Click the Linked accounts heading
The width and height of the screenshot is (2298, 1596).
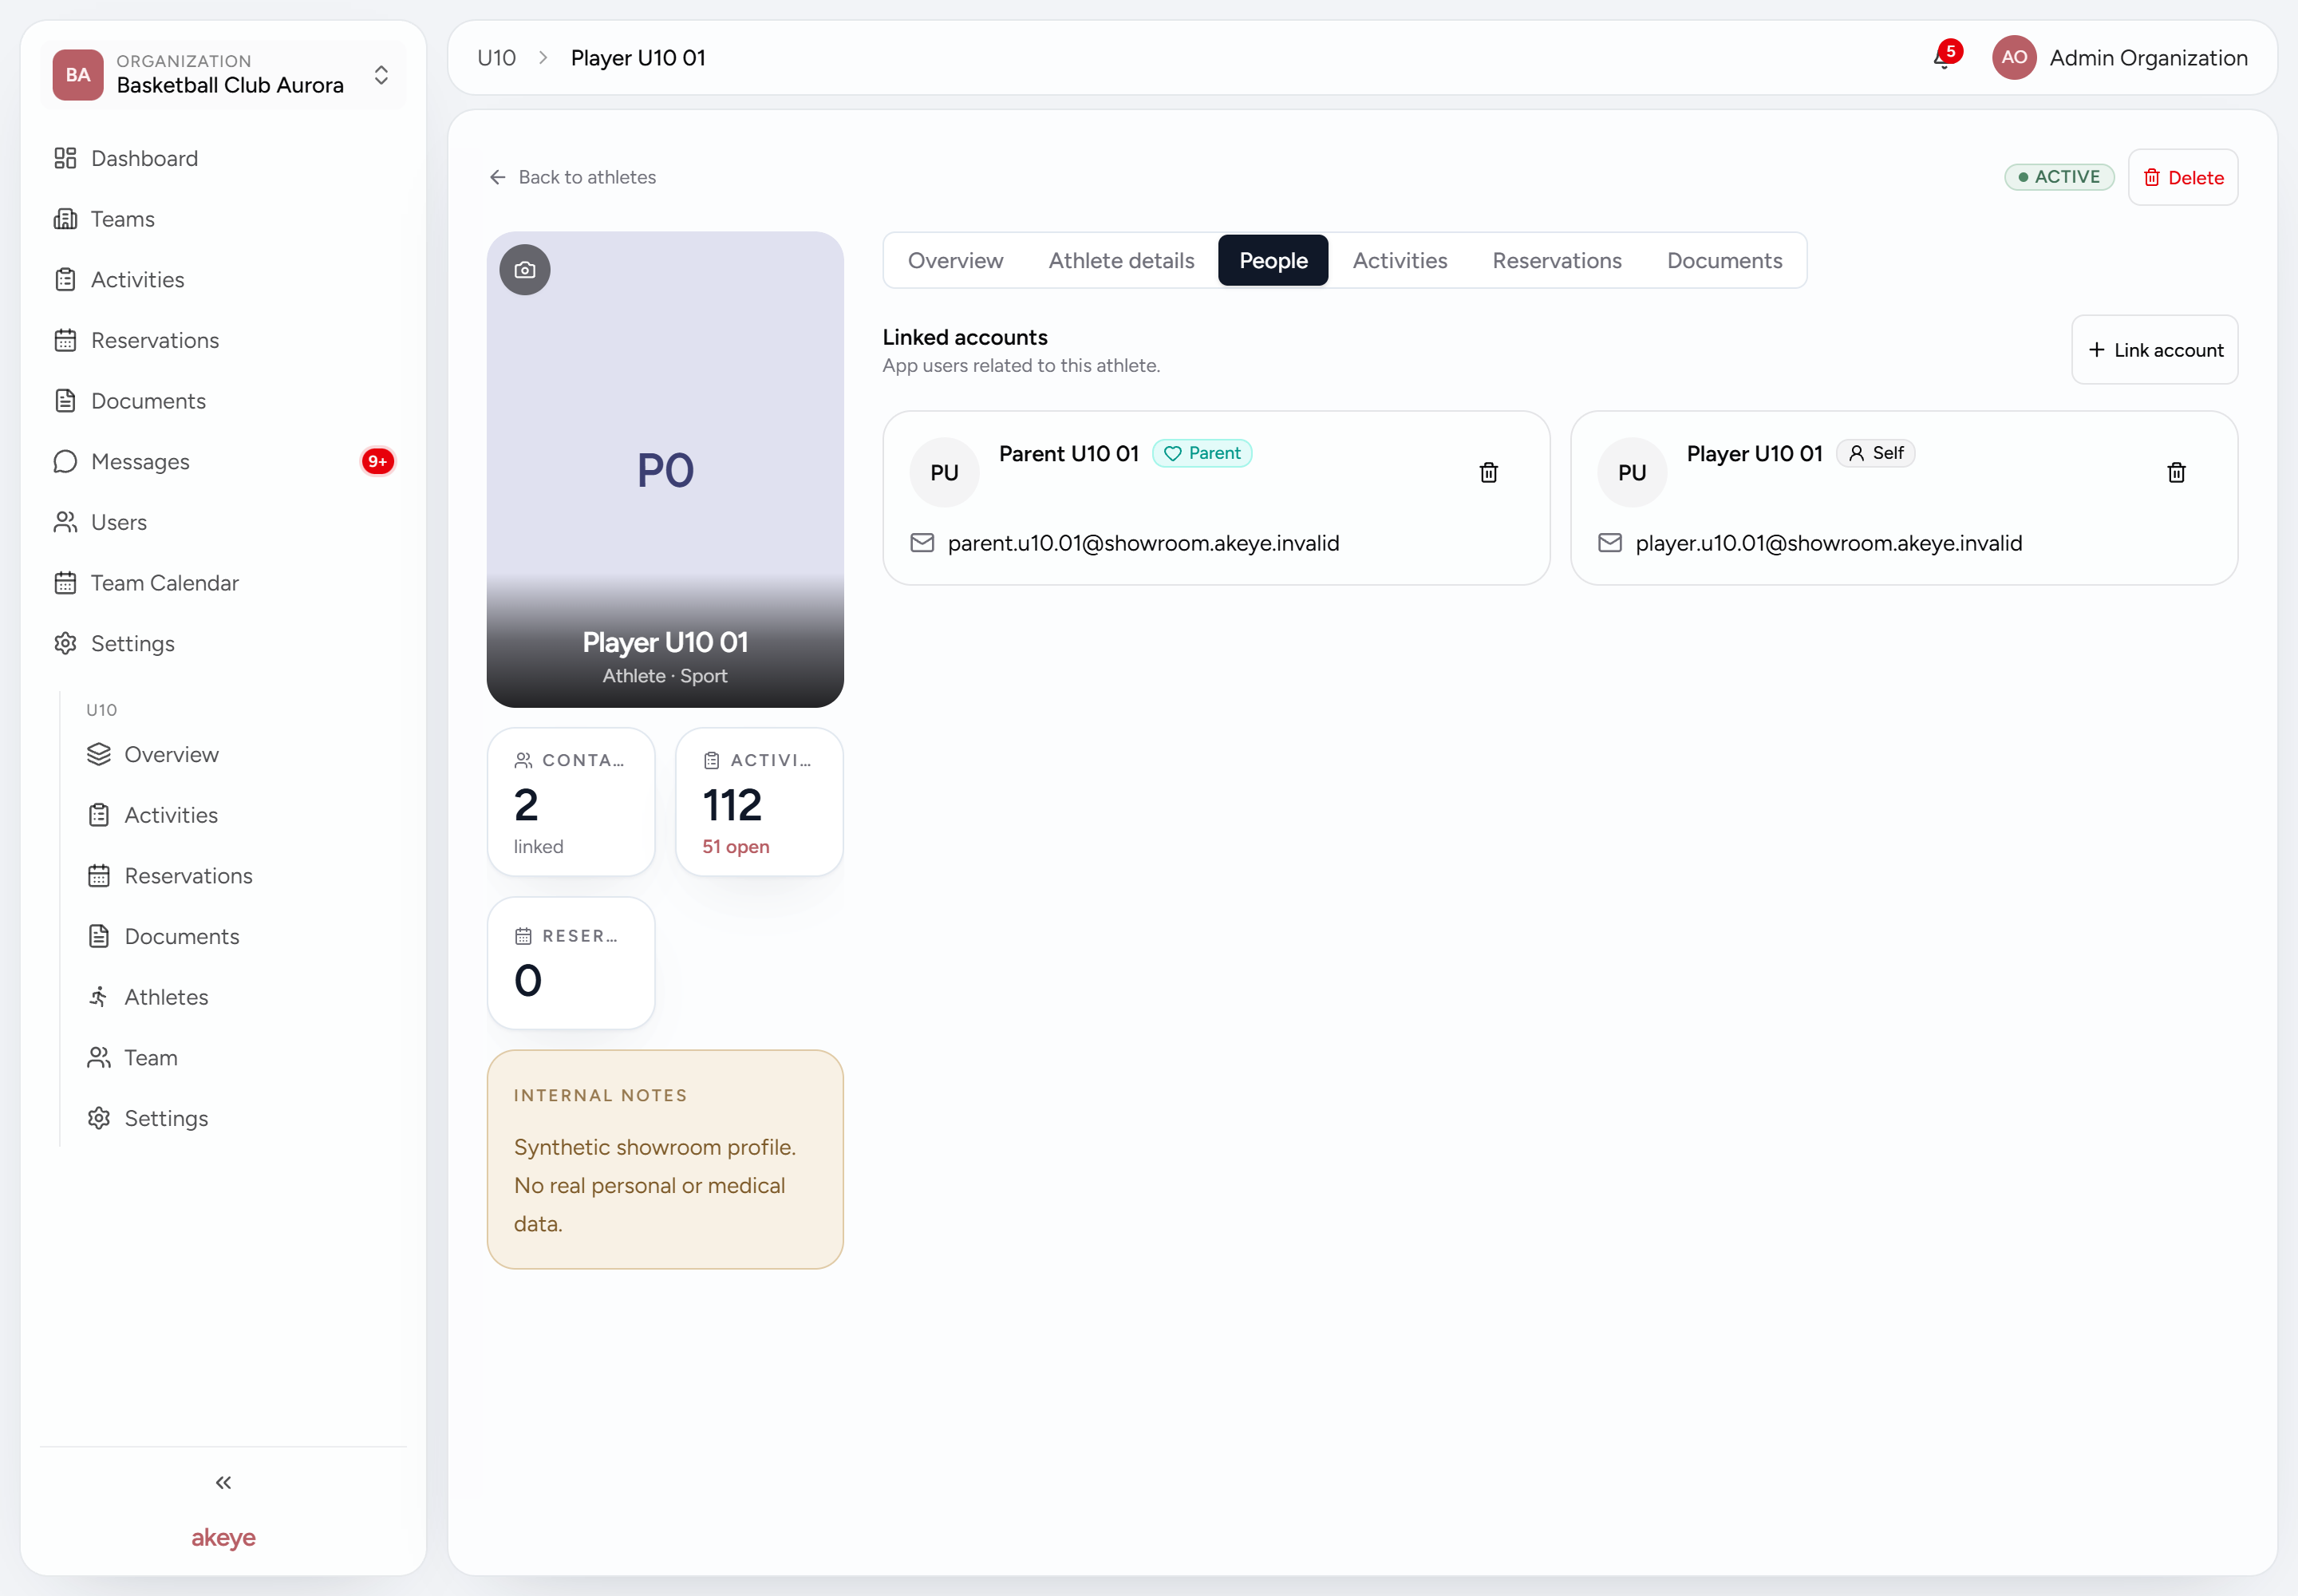pos(965,337)
